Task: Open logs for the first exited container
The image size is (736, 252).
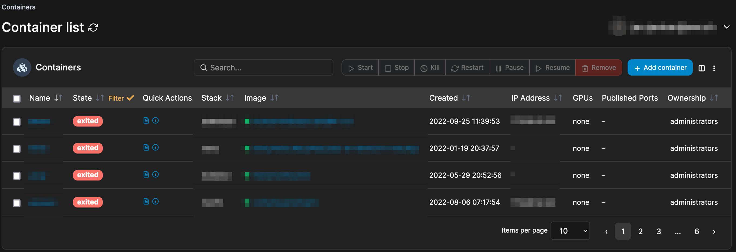Action: [x=146, y=121]
